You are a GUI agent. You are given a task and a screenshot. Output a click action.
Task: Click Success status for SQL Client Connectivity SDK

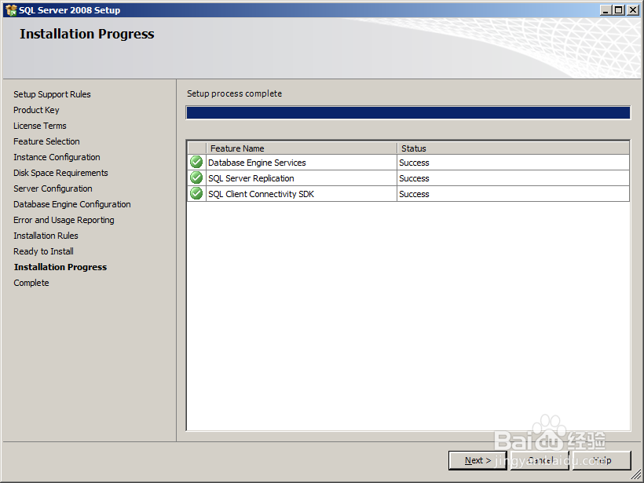(x=414, y=194)
